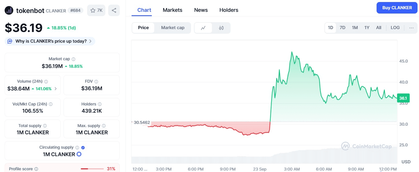Screen dimensions: 419x172
Task: Expand 'Why is CLANKER's price up today?'
Action: coord(50,41)
